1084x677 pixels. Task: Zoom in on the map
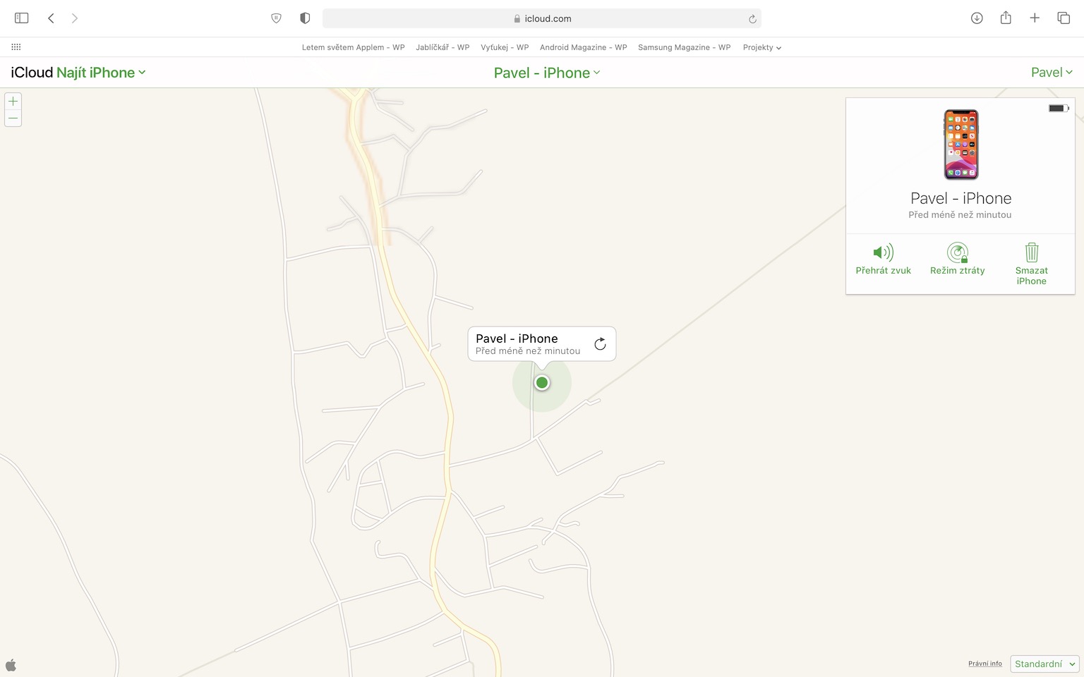click(13, 102)
